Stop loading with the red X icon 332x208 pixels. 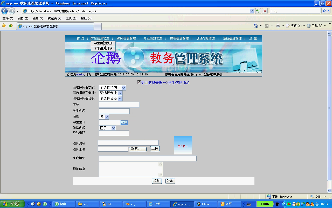pos(265,11)
